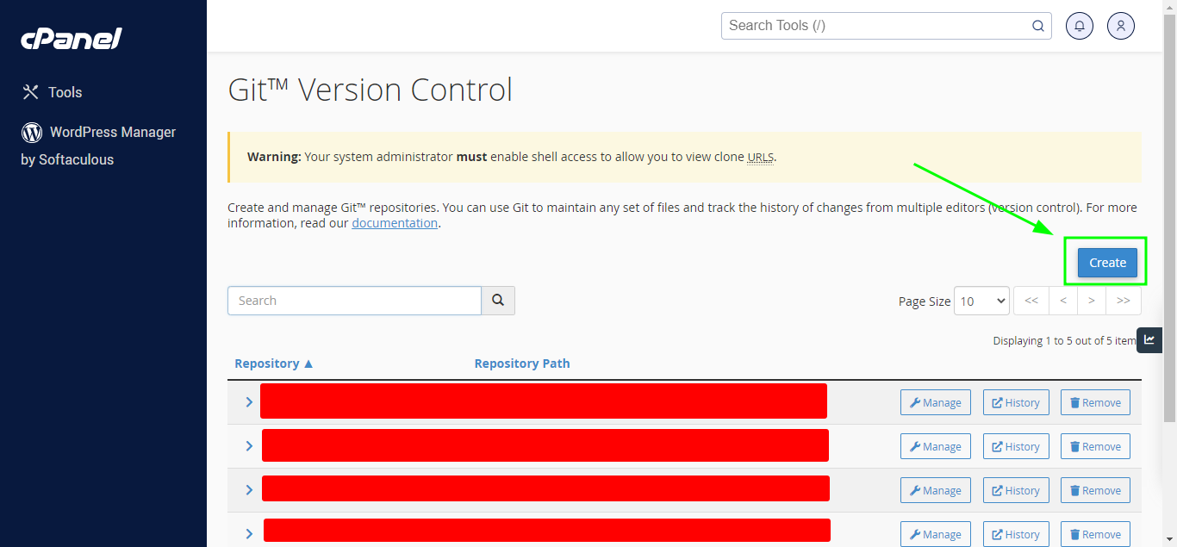Screen dimensions: 1177x547
Task: Click the magnifier icon in Search Tools
Action: coord(1038,26)
